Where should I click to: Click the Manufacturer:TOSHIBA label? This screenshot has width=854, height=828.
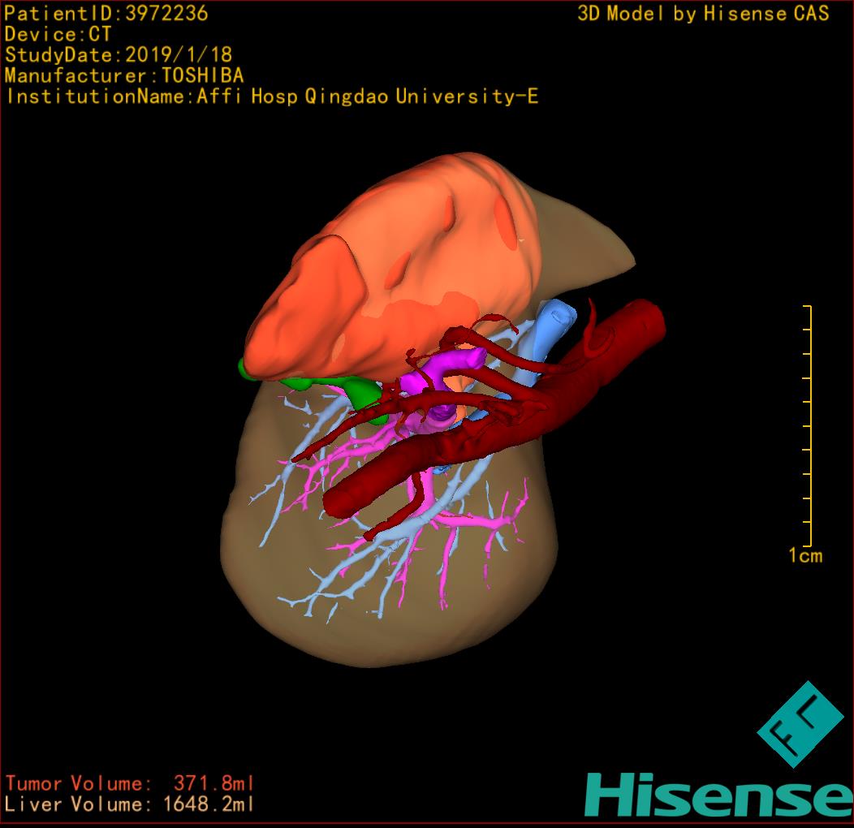pyautogui.click(x=124, y=75)
